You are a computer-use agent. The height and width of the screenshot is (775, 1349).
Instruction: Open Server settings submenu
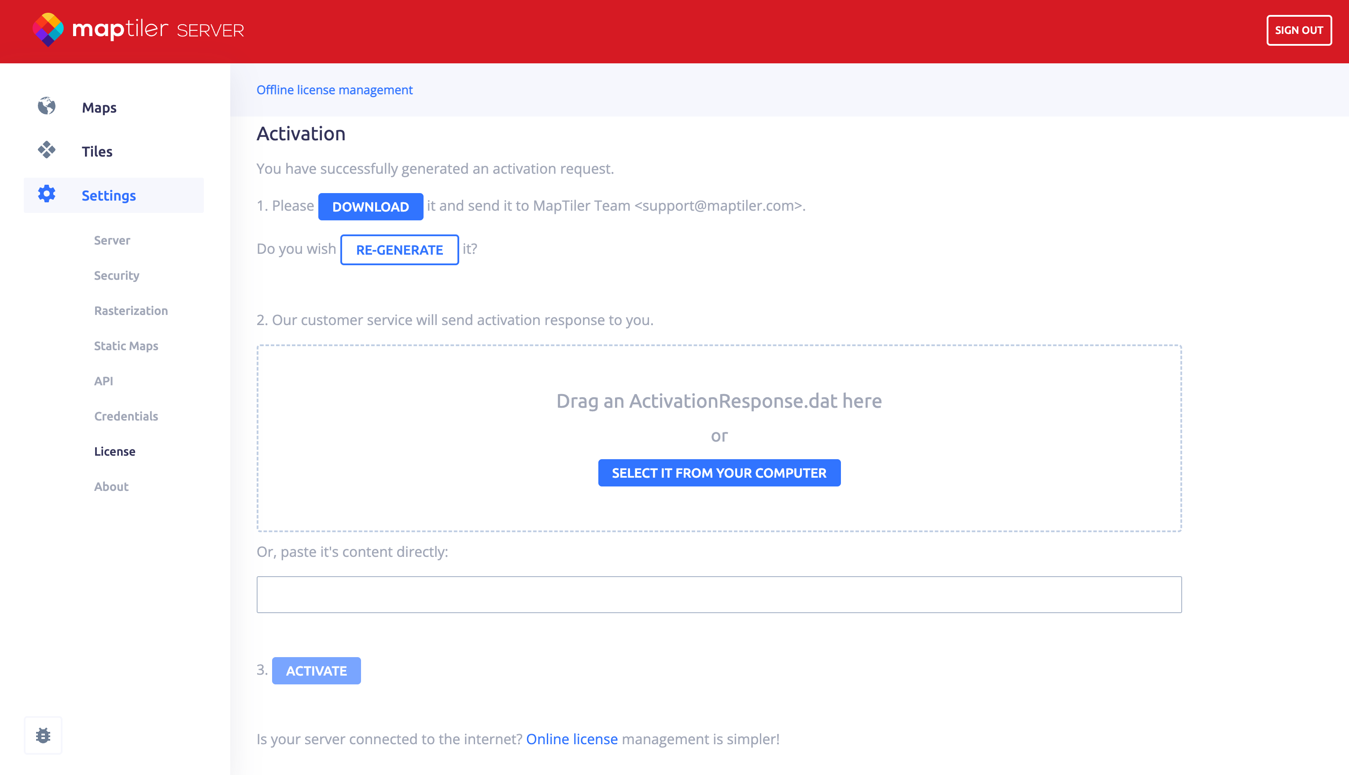(x=112, y=240)
